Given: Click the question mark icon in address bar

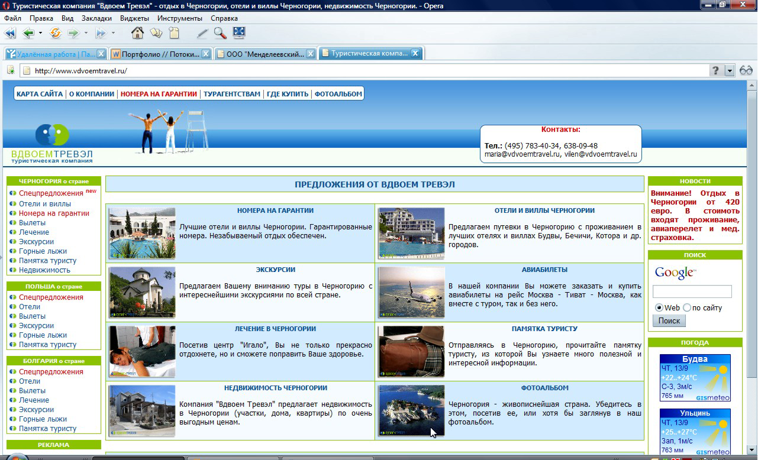Looking at the screenshot, I should point(716,70).
